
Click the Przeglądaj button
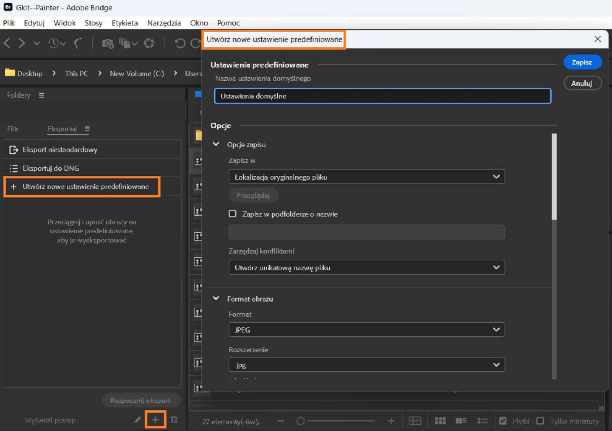click(253, 195)
